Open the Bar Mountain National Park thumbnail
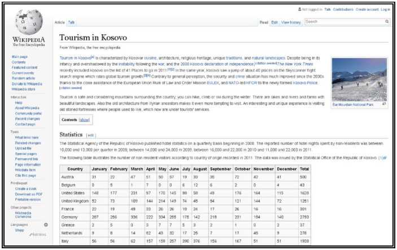 tap(359, 79)
